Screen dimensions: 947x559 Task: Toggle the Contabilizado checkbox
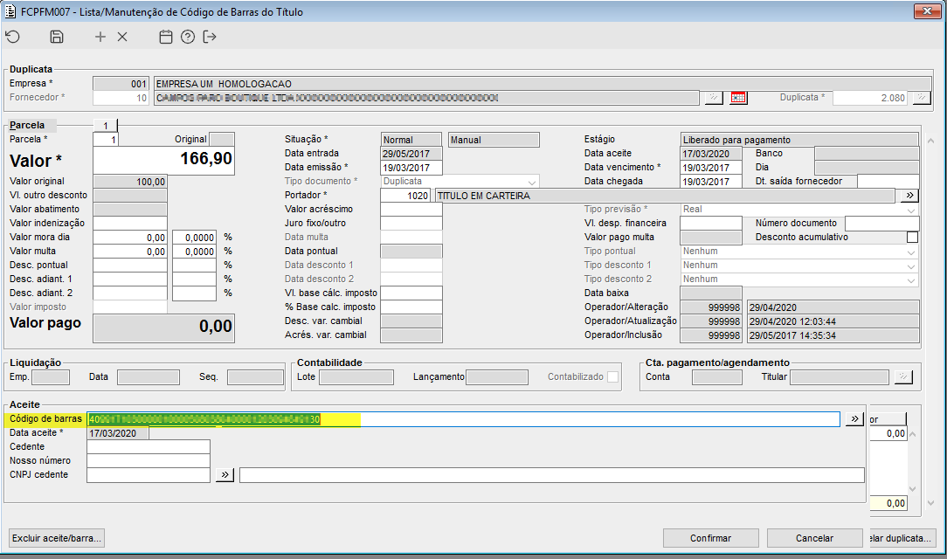click(613, 377)
